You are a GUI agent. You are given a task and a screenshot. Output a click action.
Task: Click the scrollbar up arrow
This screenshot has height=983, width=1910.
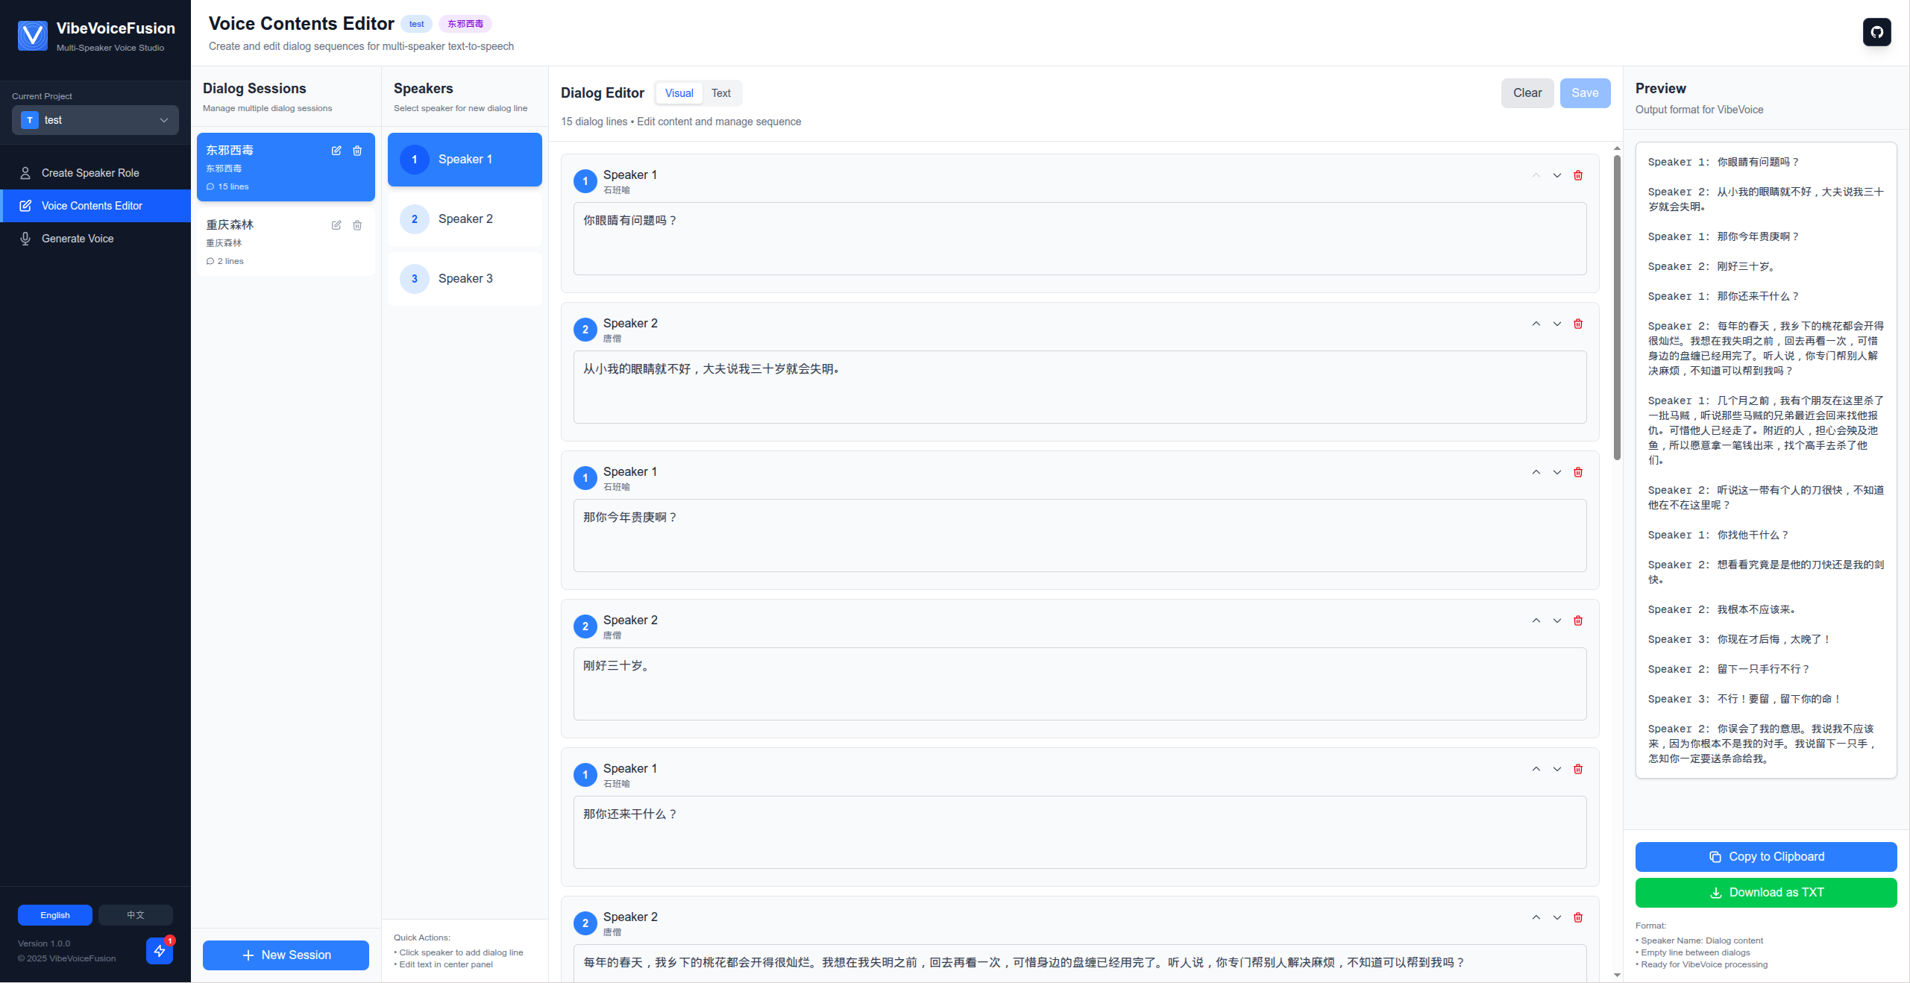coord(1617,148)
